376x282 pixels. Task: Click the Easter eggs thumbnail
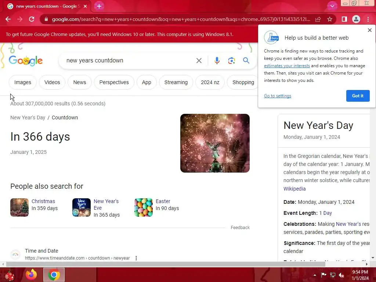click(x=144, y=207)
